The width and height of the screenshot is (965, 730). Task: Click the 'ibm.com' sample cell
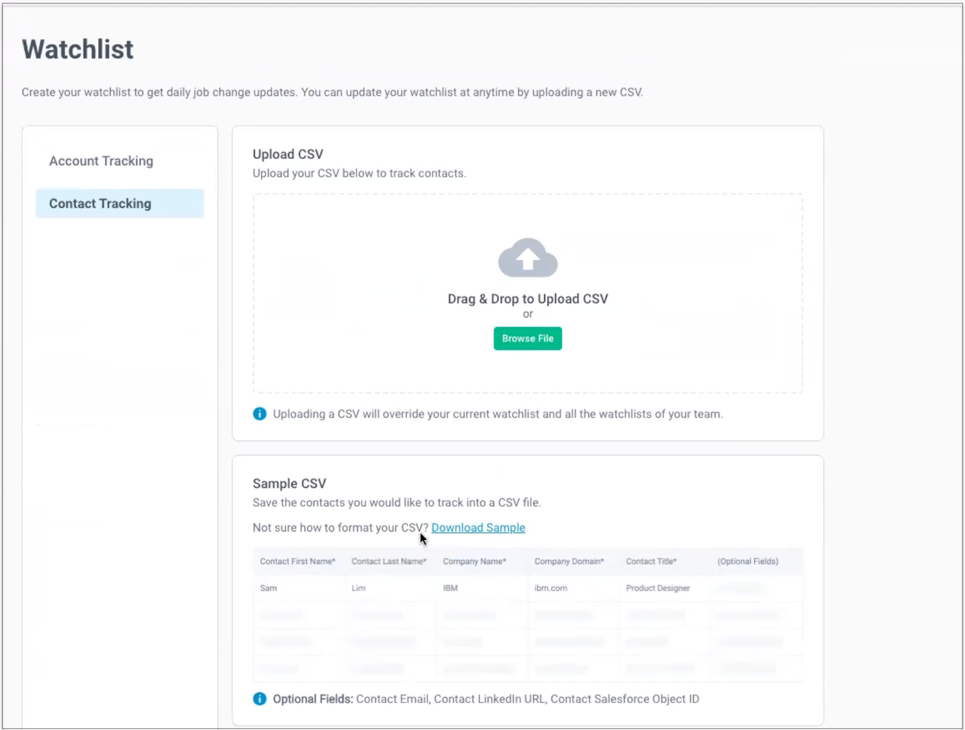pos(550,588)
